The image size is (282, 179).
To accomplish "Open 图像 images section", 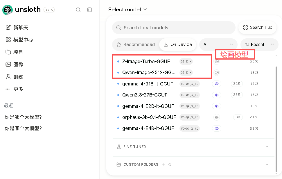I will [15, 65].
